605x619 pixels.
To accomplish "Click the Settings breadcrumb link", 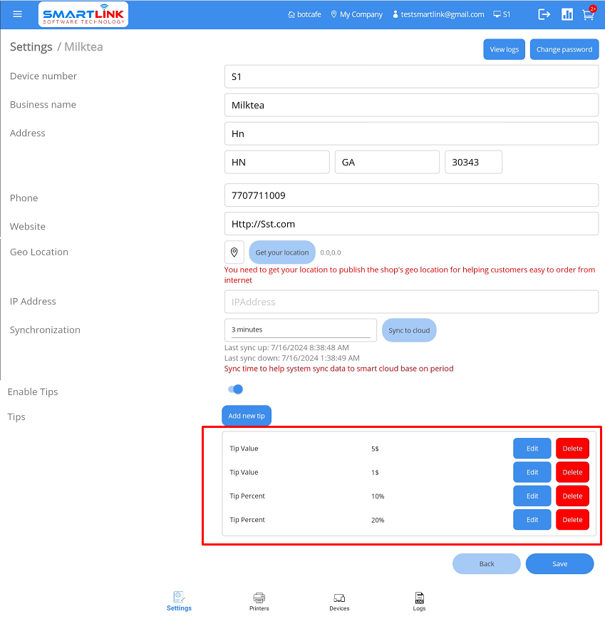I will point(31,47).
